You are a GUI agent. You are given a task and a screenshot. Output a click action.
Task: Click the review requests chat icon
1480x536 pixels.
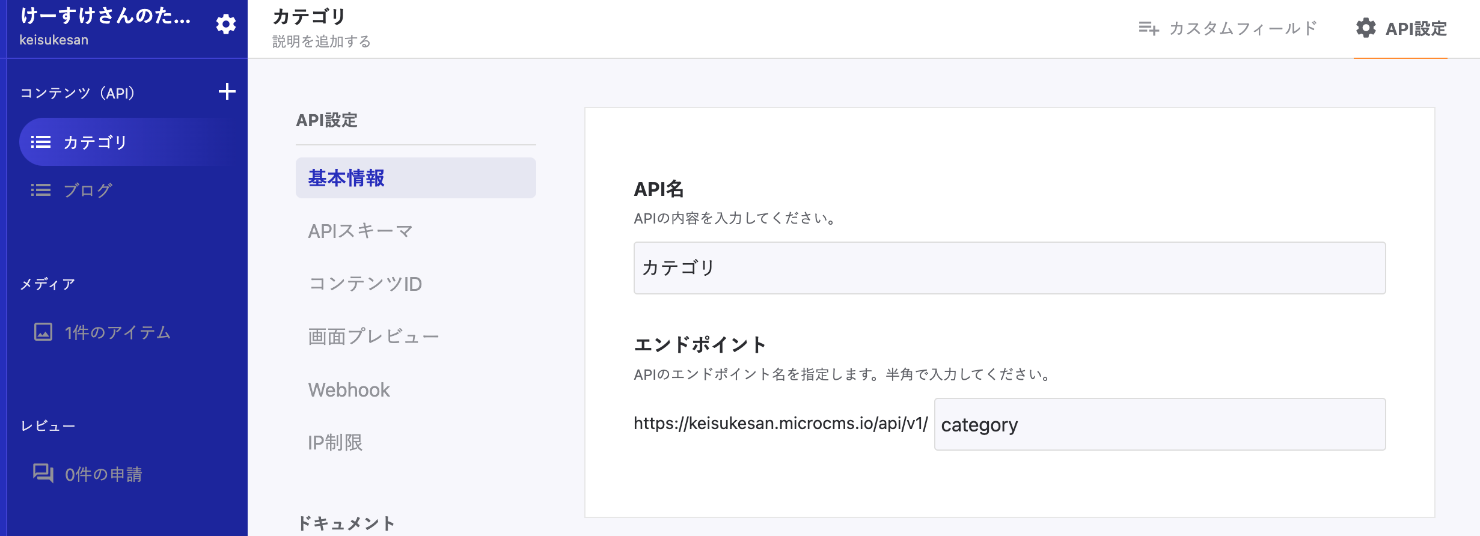pyautogui.click(x=43, y=474)
